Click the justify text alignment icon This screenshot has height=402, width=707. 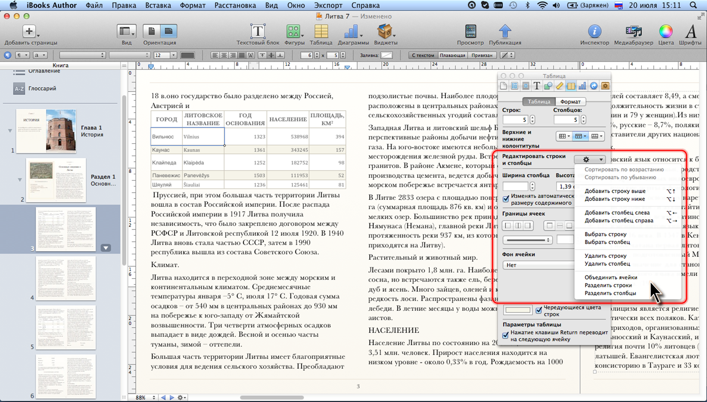click(x=242, y=55)
